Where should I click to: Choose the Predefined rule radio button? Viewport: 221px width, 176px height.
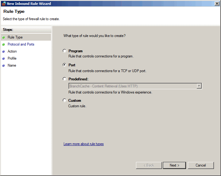[x=64, y=79]
